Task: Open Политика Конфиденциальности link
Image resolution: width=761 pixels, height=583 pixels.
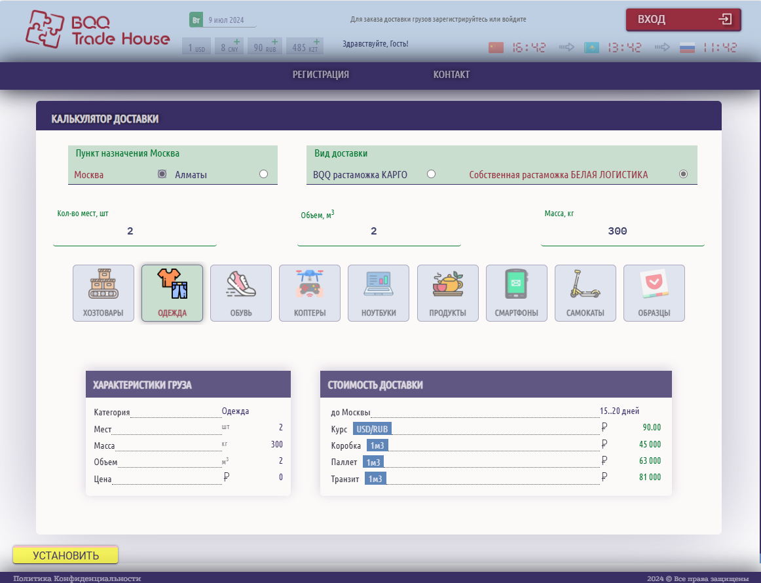Action: 77,578
